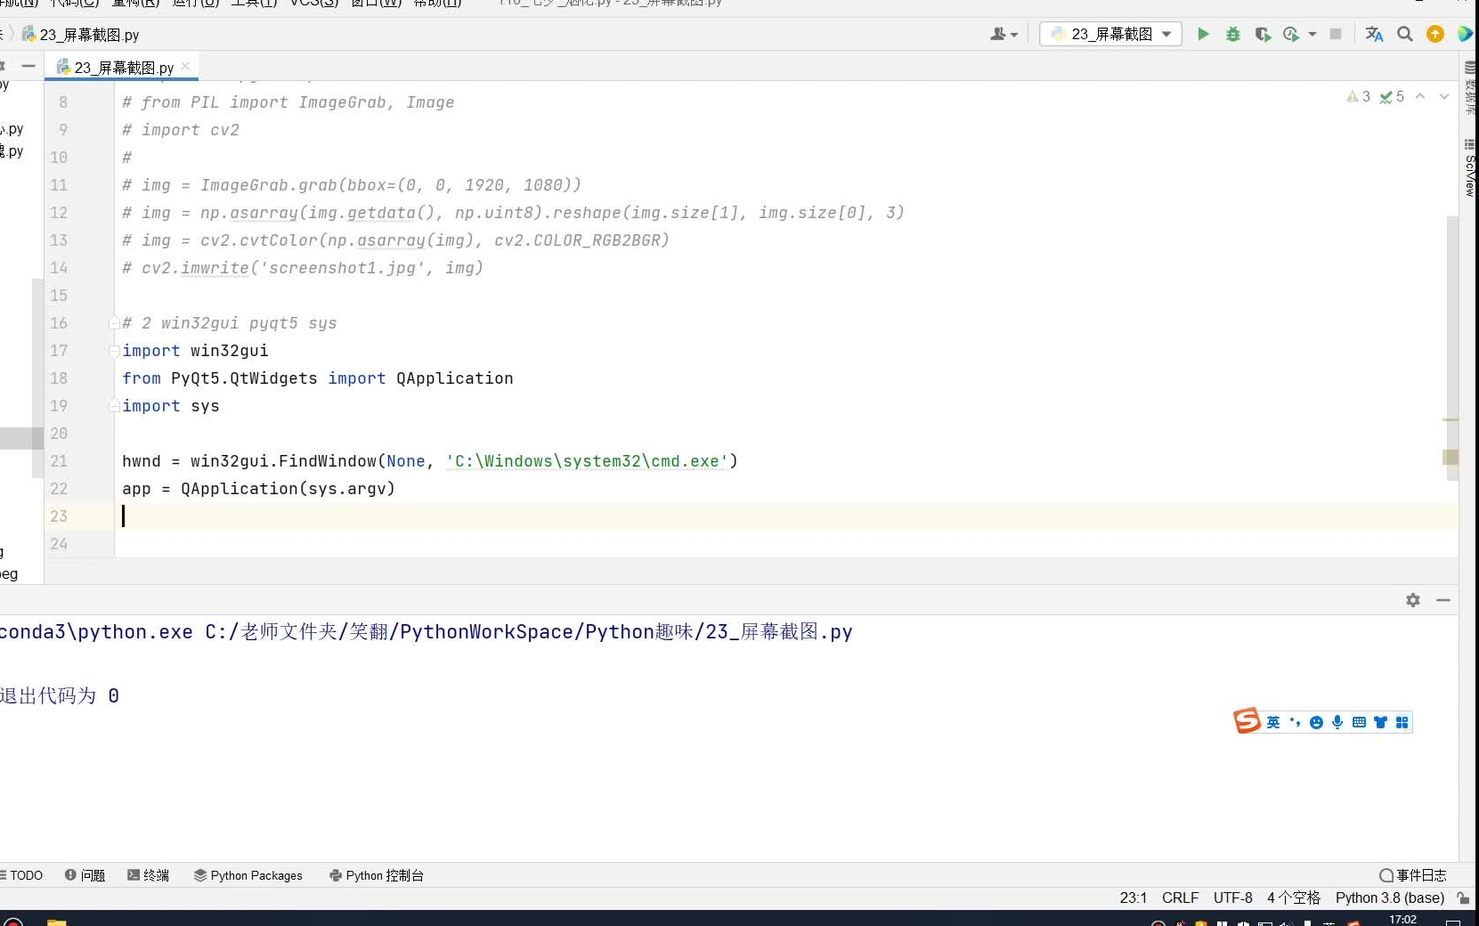The image size is (1479, 926).
Task: Click the grey stop button in the toolbar
Action: pos(1336,34)
